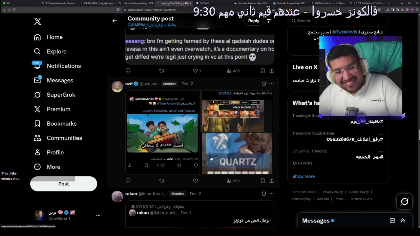Bookmark the eesang post
The image size is (420, 236).
(x=262, y=71)
